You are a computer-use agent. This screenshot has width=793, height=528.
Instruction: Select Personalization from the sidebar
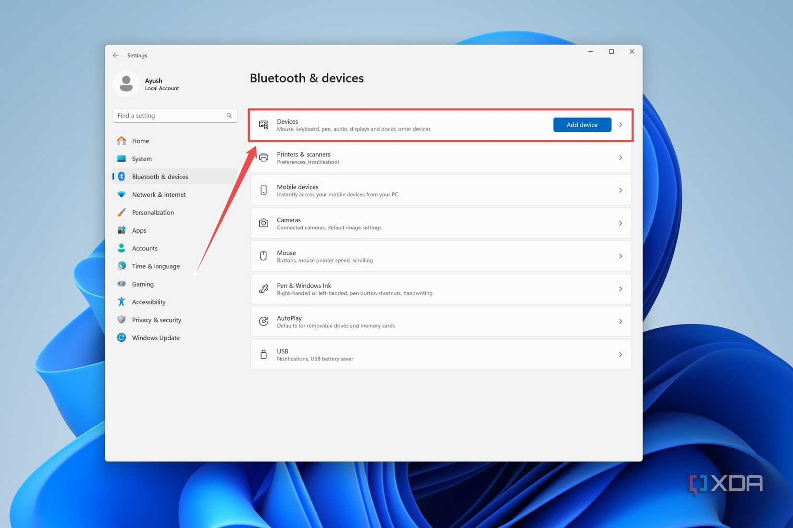(x=153, y=212)
